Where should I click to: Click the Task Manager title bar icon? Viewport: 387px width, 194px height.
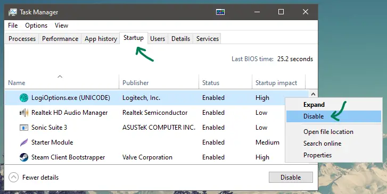13,12
